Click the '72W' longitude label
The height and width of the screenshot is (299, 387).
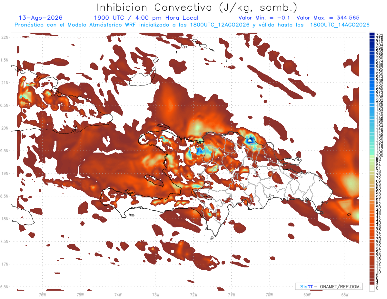pos(193,295)
